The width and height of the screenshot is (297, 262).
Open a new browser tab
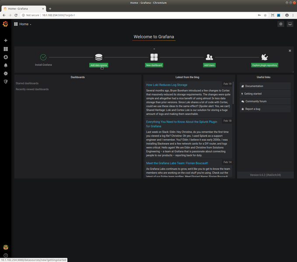pyautogui.click(x=50, y=9)
